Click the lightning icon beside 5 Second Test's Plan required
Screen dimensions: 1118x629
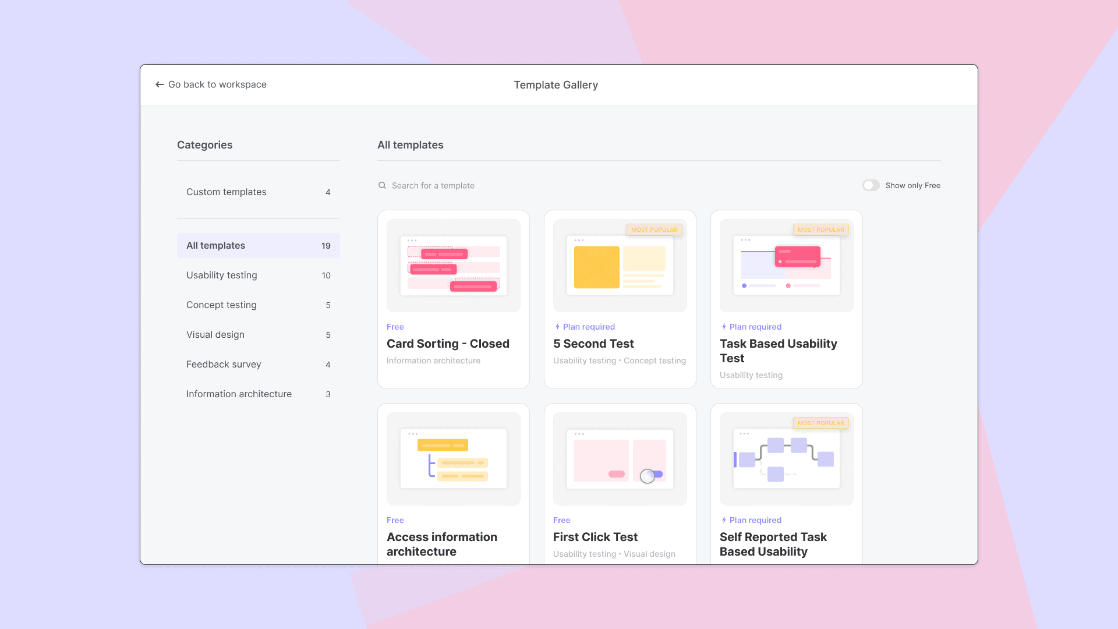[x=556, y=327]
